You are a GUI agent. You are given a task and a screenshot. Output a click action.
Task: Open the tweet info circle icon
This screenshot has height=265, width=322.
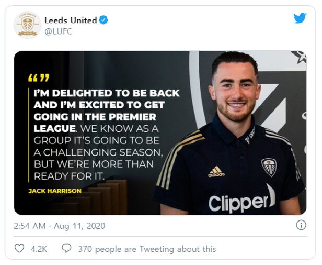301,225
